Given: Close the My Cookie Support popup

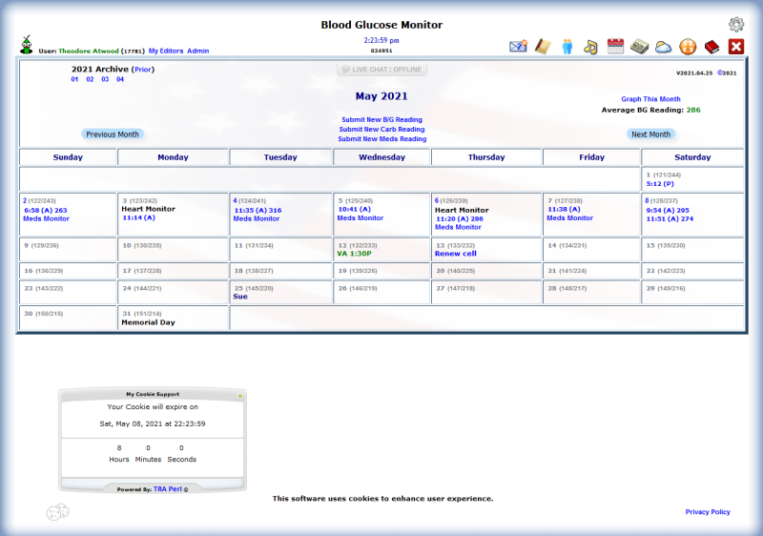Looking at the screenshot, I should pos(240,396).
